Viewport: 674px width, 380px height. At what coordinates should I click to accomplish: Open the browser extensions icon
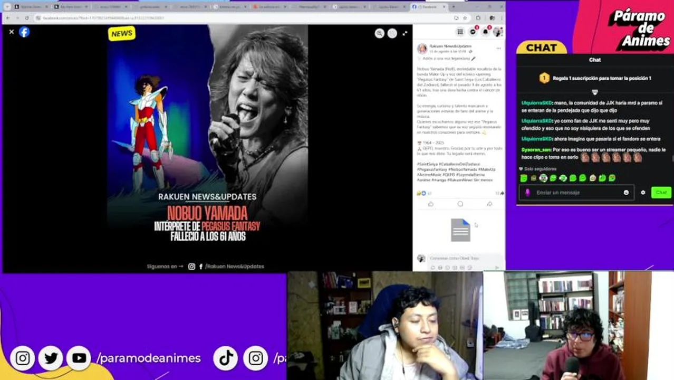[478, 18]
